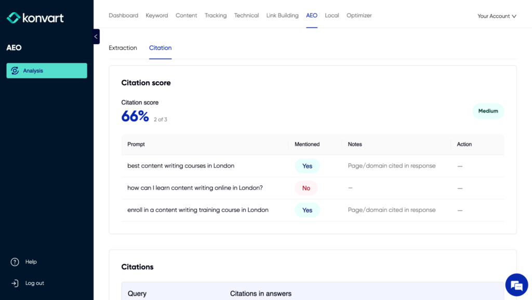This screenshot has height=300, width=532.
Task: Open the Analysis sidebar item
Action: coord(47,71)
